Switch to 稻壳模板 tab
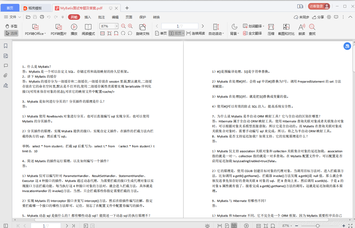The height and width of the screenshot is (228, 355). [36, 8]
